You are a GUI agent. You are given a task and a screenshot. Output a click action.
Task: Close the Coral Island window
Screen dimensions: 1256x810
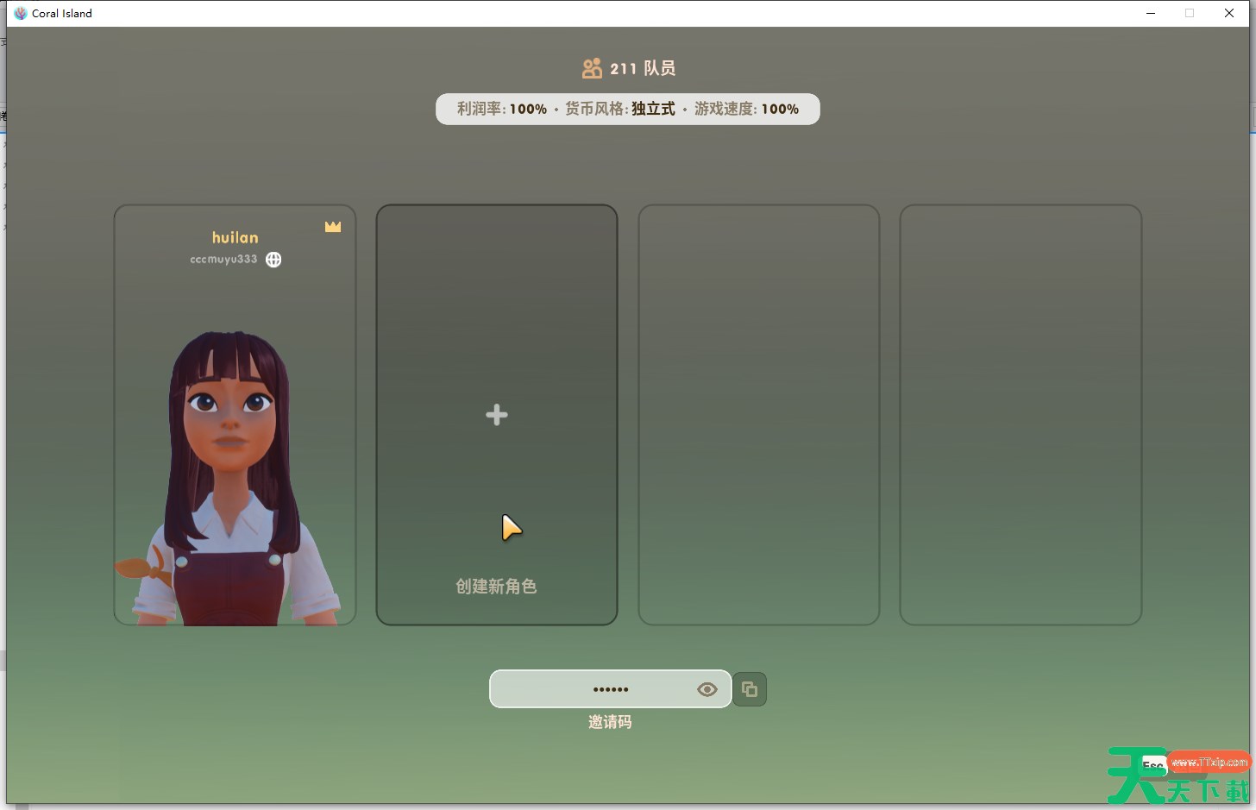click(1229, 13)
